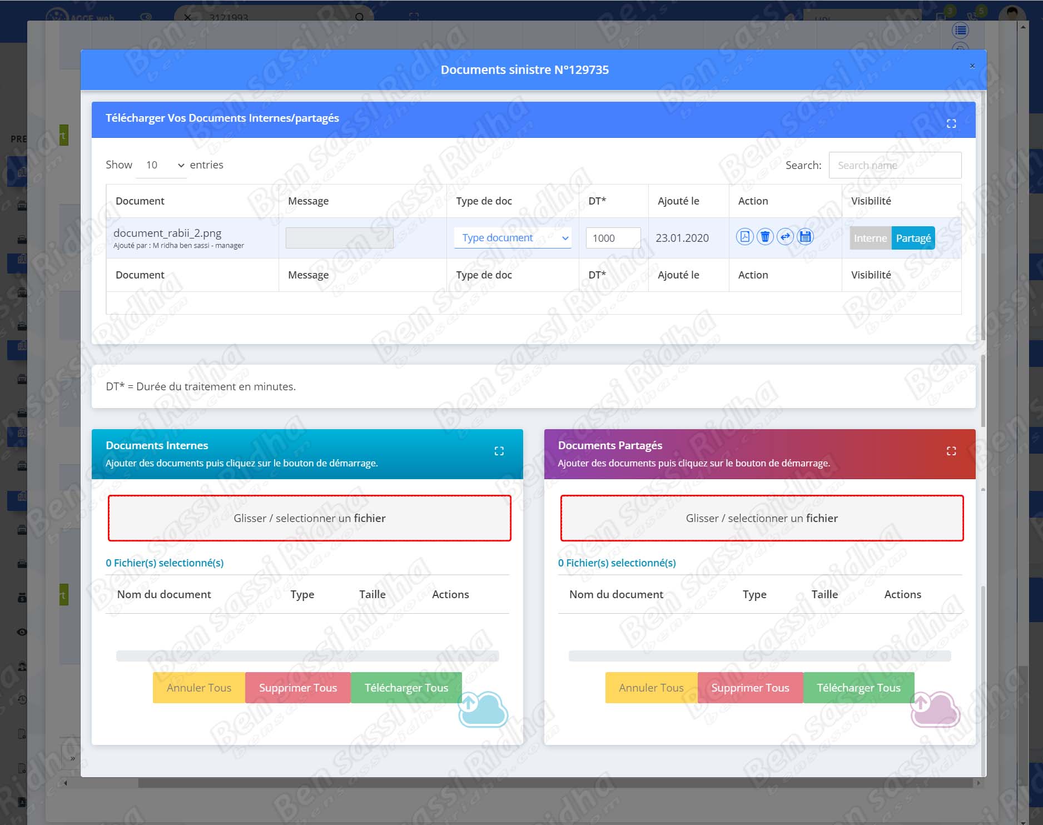Click the Documents Partagés file drop zone

[x=762, y=518]
